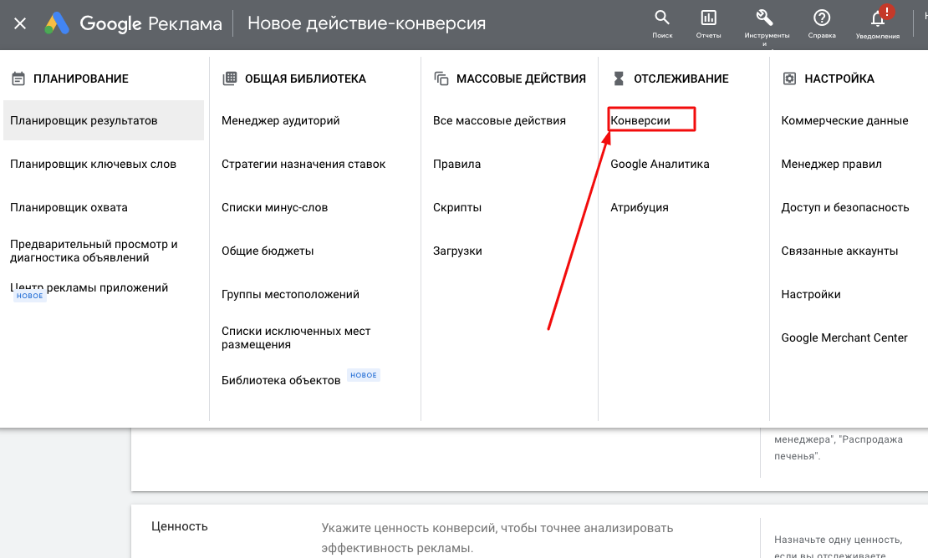
Task: Click the Настройка gear icon
Action: click(788, 79)
